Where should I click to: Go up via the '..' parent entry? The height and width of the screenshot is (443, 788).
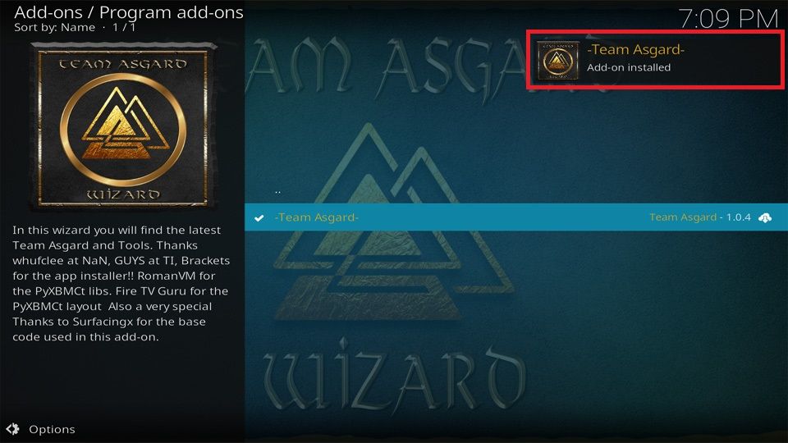pos(278,191)
